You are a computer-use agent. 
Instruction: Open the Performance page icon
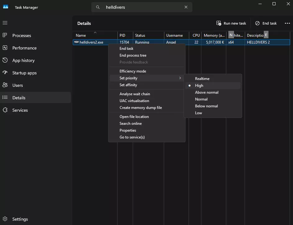(5, 48)
